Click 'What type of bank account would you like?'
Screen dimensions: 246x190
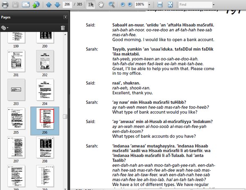(155, 112)
